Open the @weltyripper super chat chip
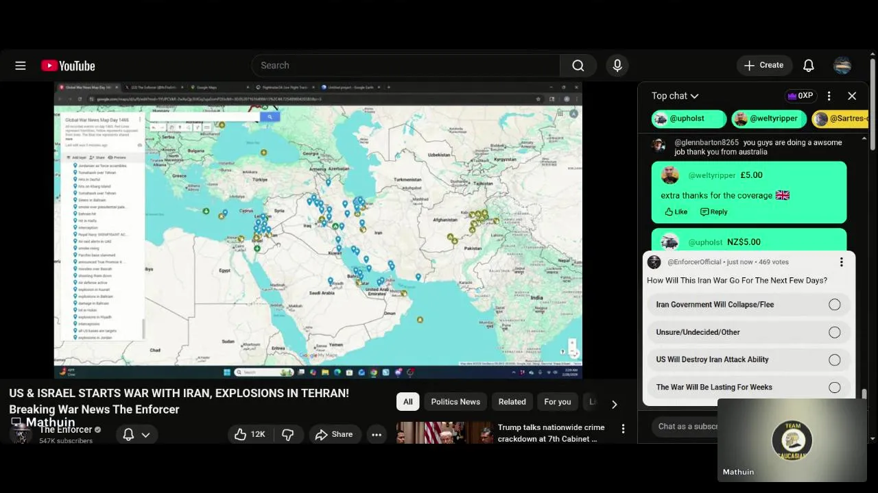The image size is (878, 493). coord(769,118)
